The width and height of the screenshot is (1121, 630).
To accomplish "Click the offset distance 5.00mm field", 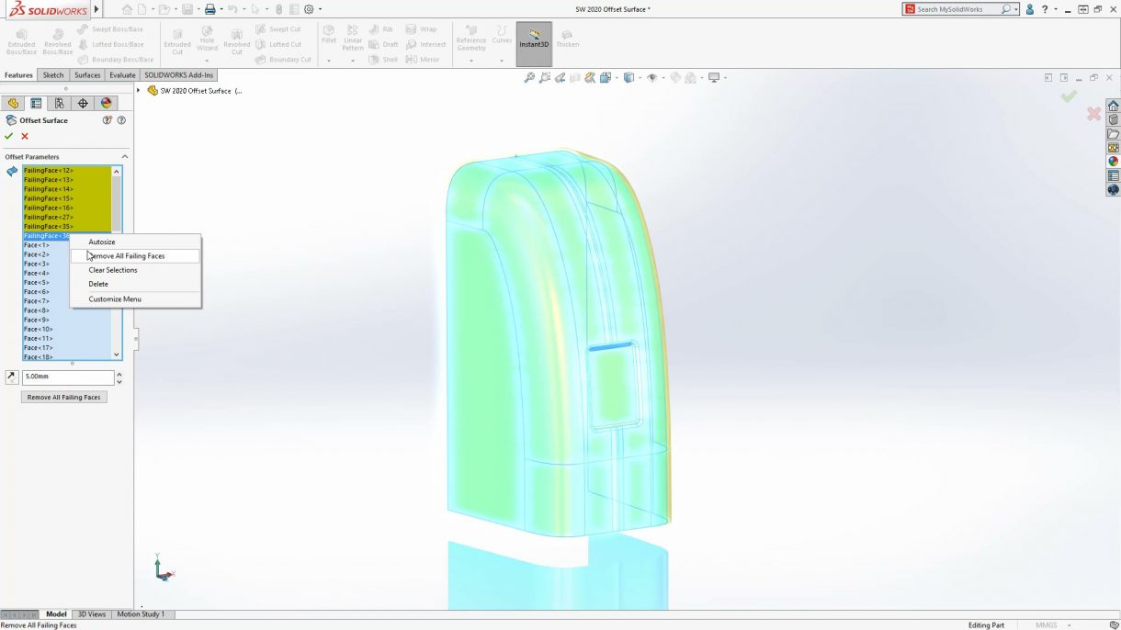I will point(68,377).
